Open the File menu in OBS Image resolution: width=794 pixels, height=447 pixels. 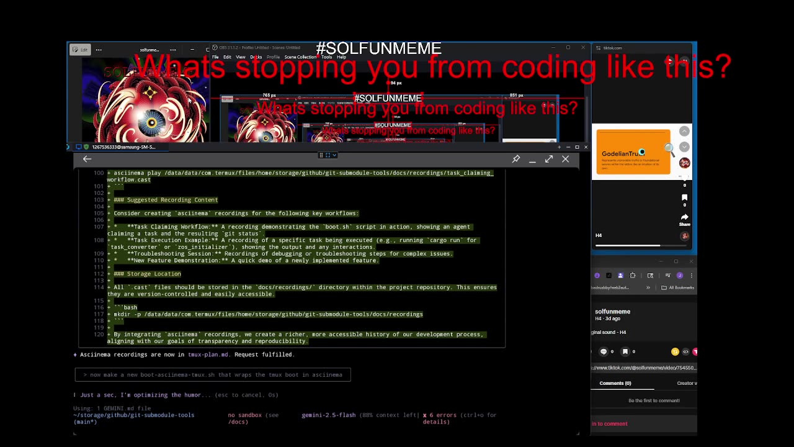point(215,57)
